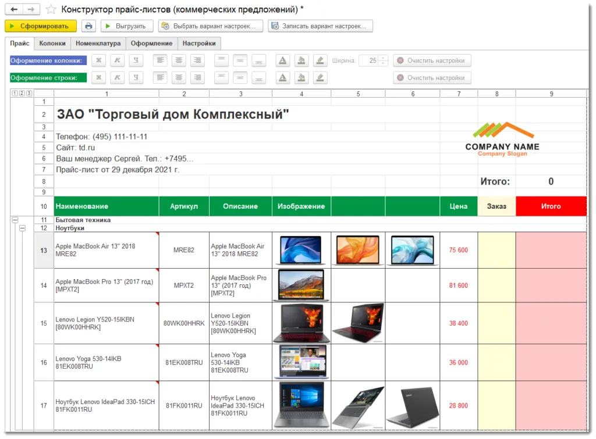Image resolution: width=596 pixels, height=439 pixels.
Task: Apply italic to the column formatting
Action: coord(118,60)
